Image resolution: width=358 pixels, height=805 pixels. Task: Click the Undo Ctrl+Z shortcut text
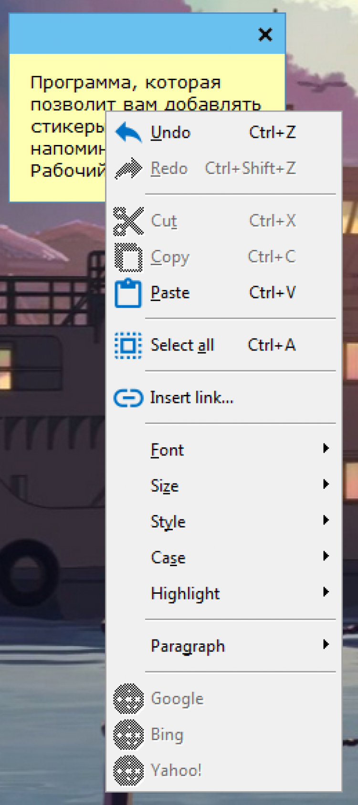pos(273,132)
